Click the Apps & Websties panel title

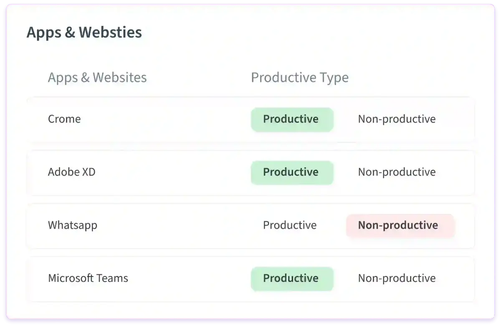coord(84,33)
